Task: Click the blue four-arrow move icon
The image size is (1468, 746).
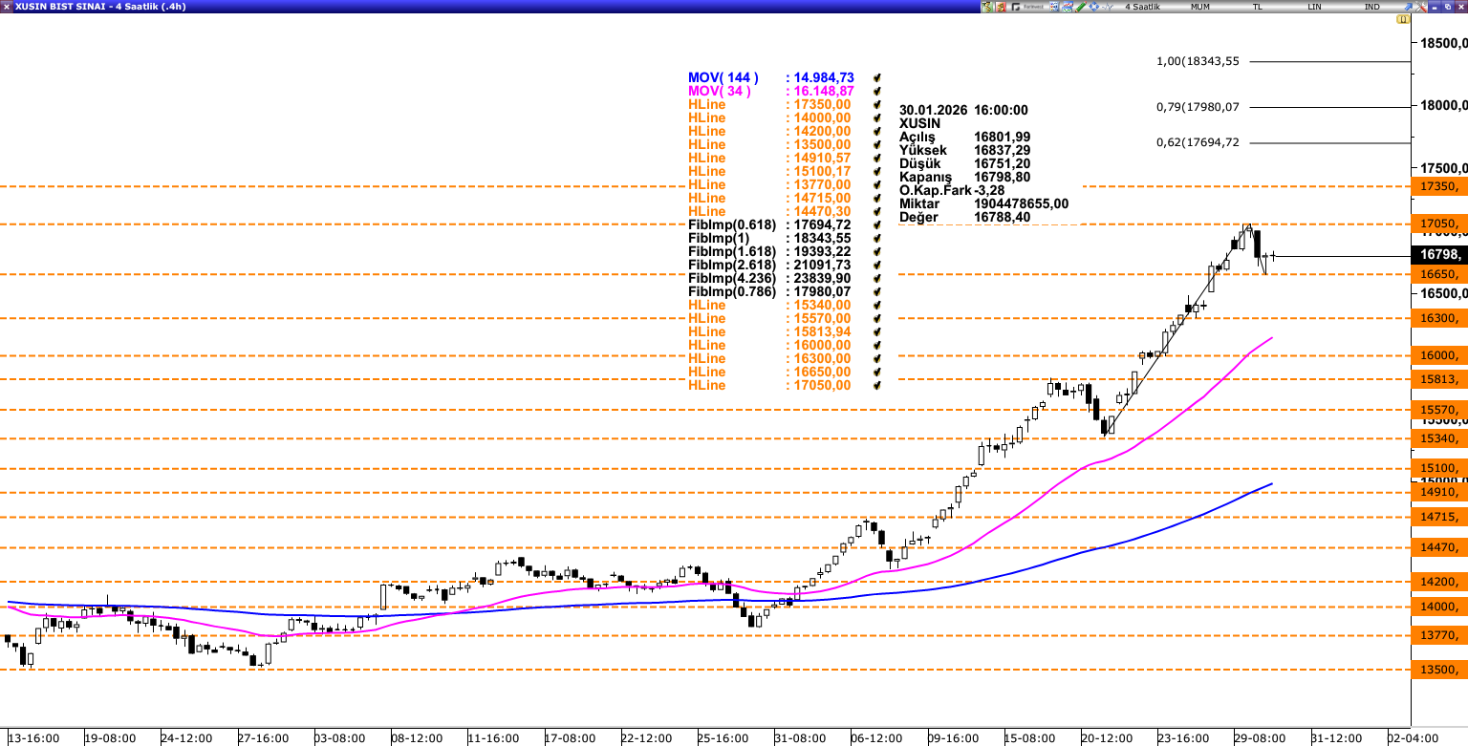Action: [x=1094, y=7]
